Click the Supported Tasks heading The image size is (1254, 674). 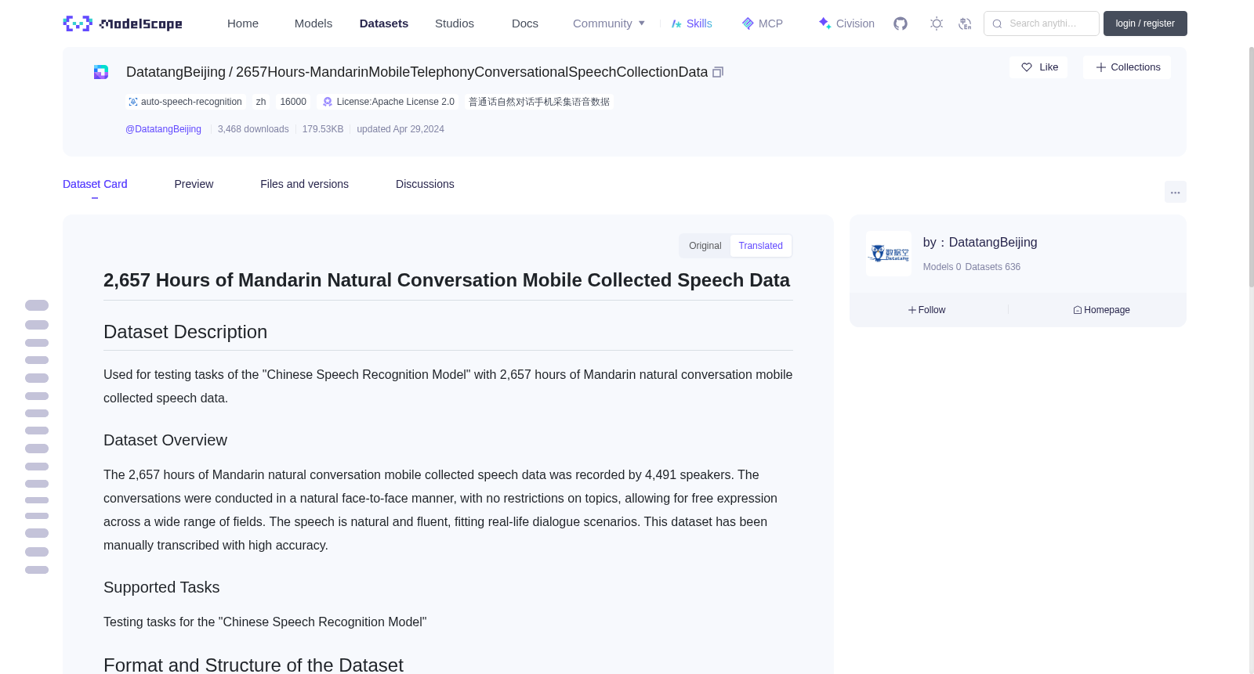coord(161,587)
